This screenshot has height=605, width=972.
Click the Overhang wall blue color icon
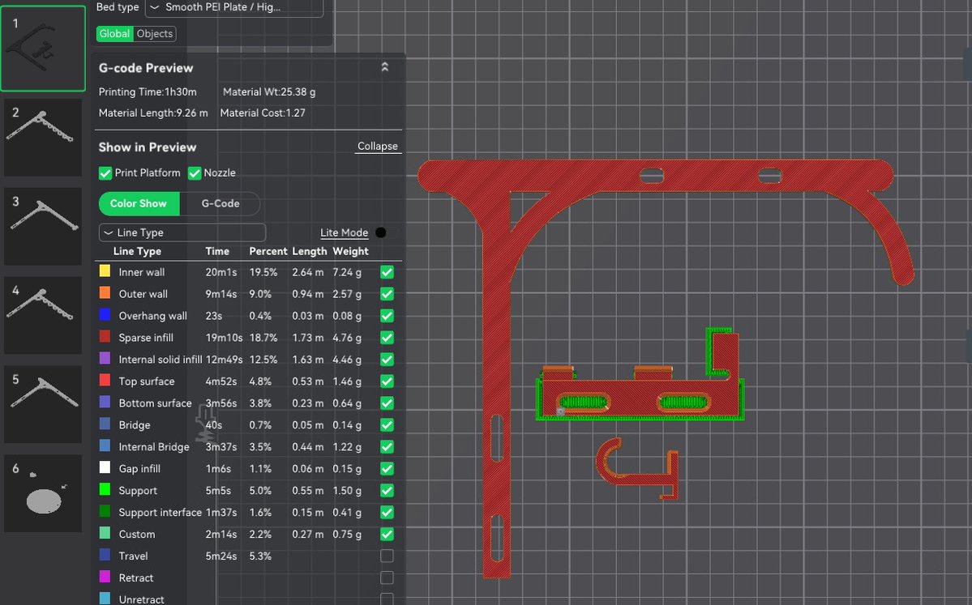coord(105,315)
